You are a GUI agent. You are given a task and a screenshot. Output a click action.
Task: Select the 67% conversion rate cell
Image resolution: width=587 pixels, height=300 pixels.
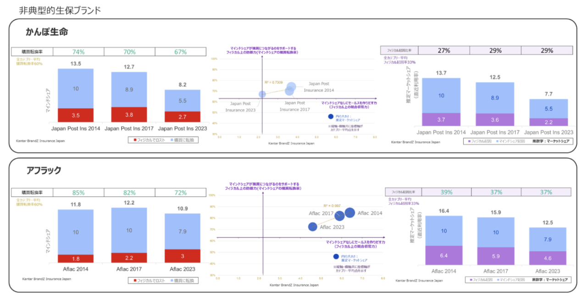(x=180, y=52)
